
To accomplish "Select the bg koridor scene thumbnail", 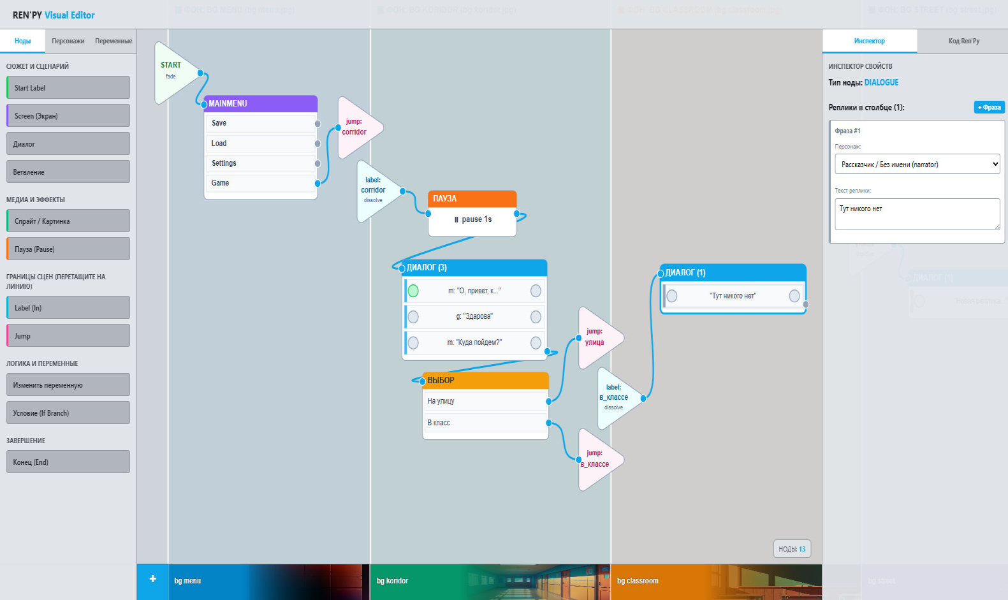I will [490, 582].
